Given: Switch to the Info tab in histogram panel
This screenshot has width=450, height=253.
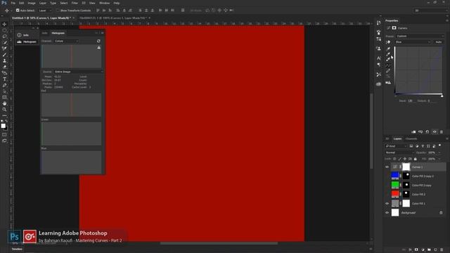Looking at the screenshot, I should click(45, 33).
